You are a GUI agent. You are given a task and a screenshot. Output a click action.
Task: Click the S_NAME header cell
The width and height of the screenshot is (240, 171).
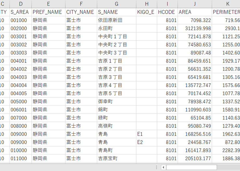click(116, 12)
